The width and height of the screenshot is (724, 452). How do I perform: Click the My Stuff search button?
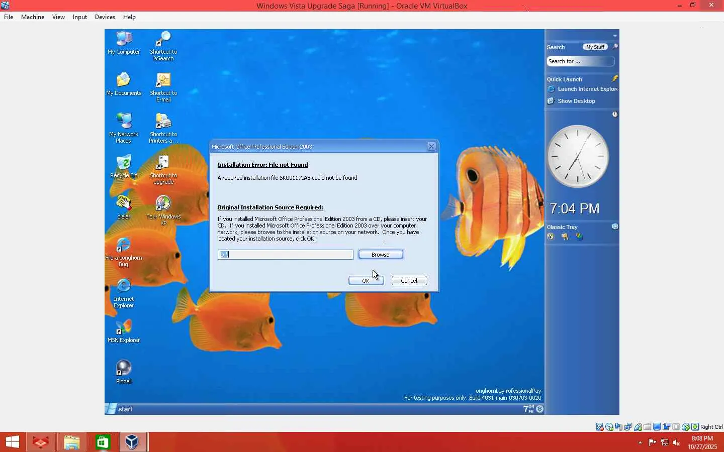coord(595,47)
